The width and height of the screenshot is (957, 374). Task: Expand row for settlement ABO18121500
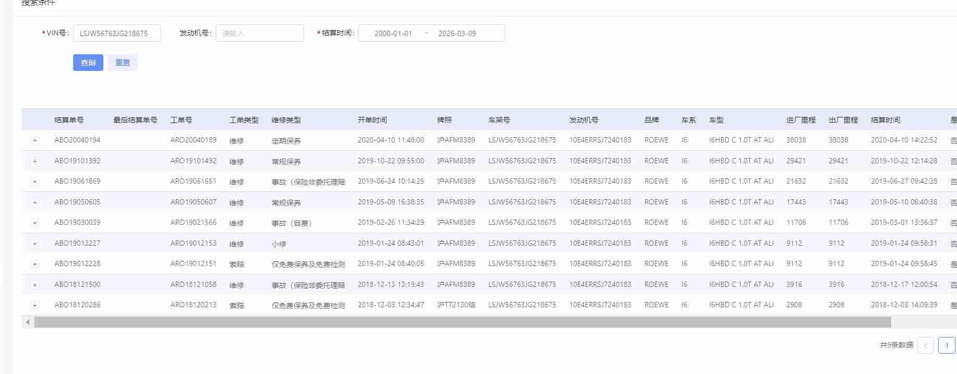pos(34,285)
